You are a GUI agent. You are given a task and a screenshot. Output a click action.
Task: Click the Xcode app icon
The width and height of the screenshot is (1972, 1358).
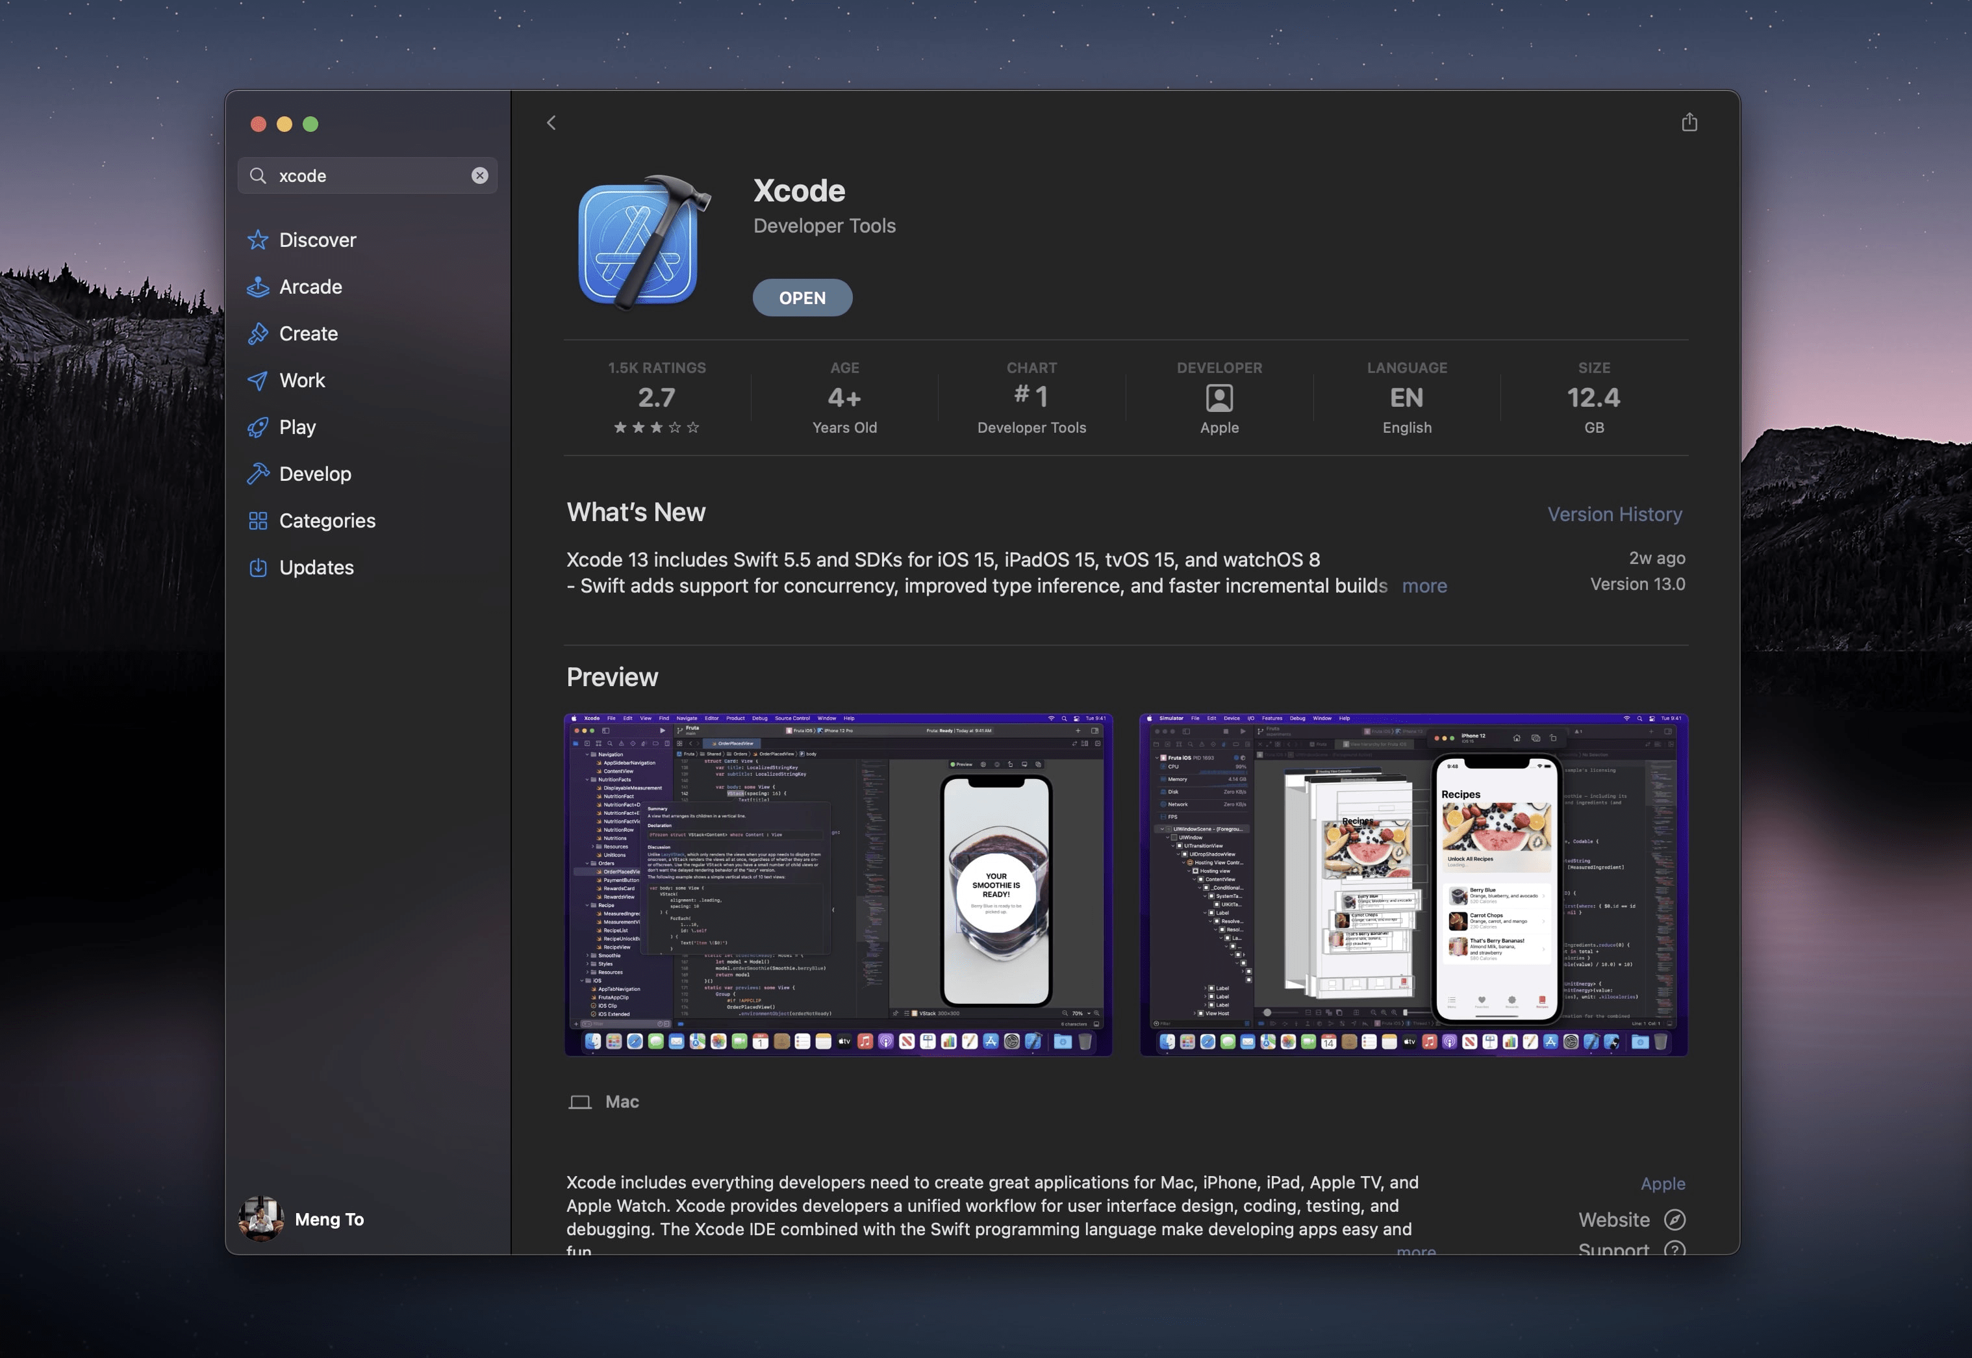point(644,242)
